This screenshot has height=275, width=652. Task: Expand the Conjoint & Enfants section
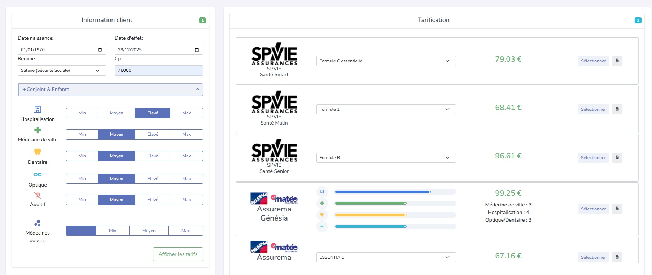[x=110, y=90]
